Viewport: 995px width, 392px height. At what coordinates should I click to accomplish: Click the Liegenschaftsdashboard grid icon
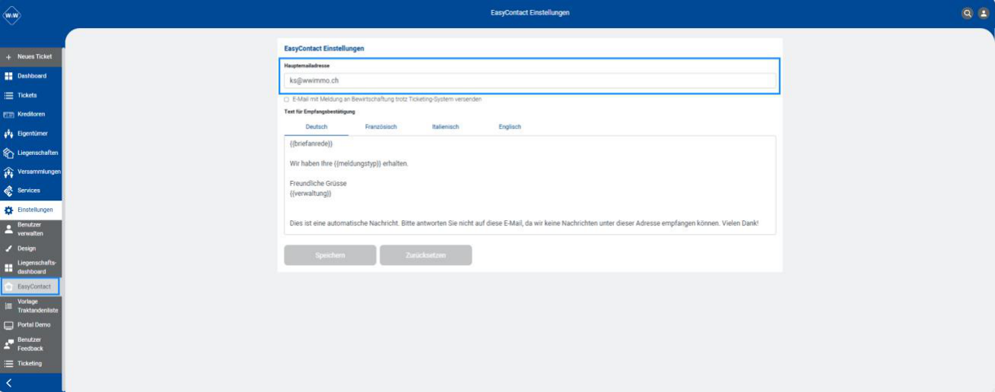tap(9, 267)
